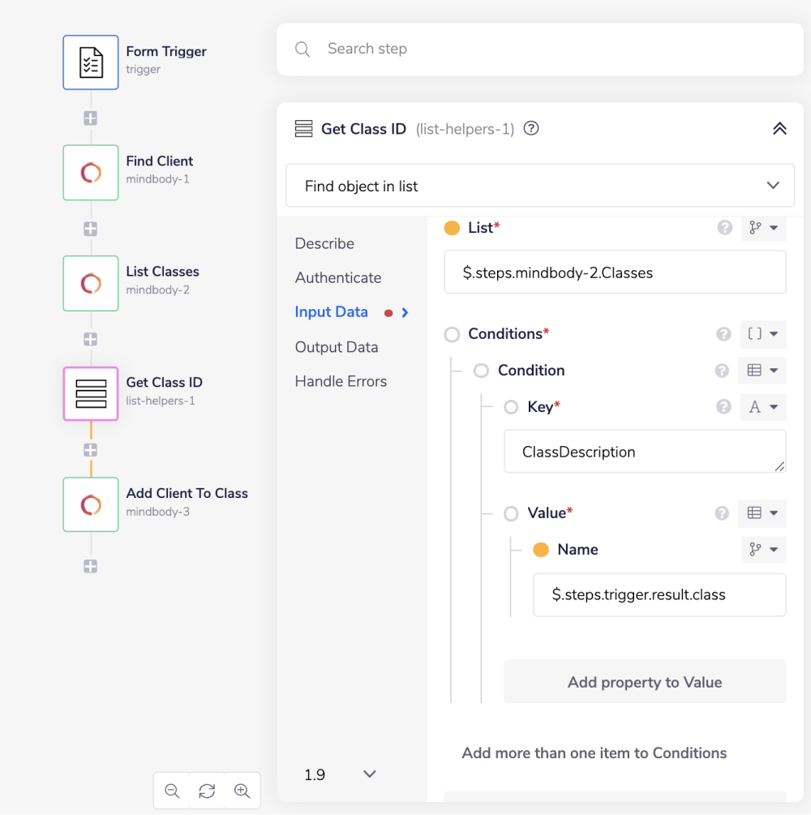Viewport: 811px width, 815px height.
Task: Open the List field type dropdown
Action: pos(763,229)
